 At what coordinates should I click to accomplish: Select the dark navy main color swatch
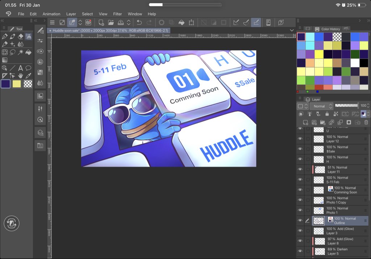pos(5,84)
